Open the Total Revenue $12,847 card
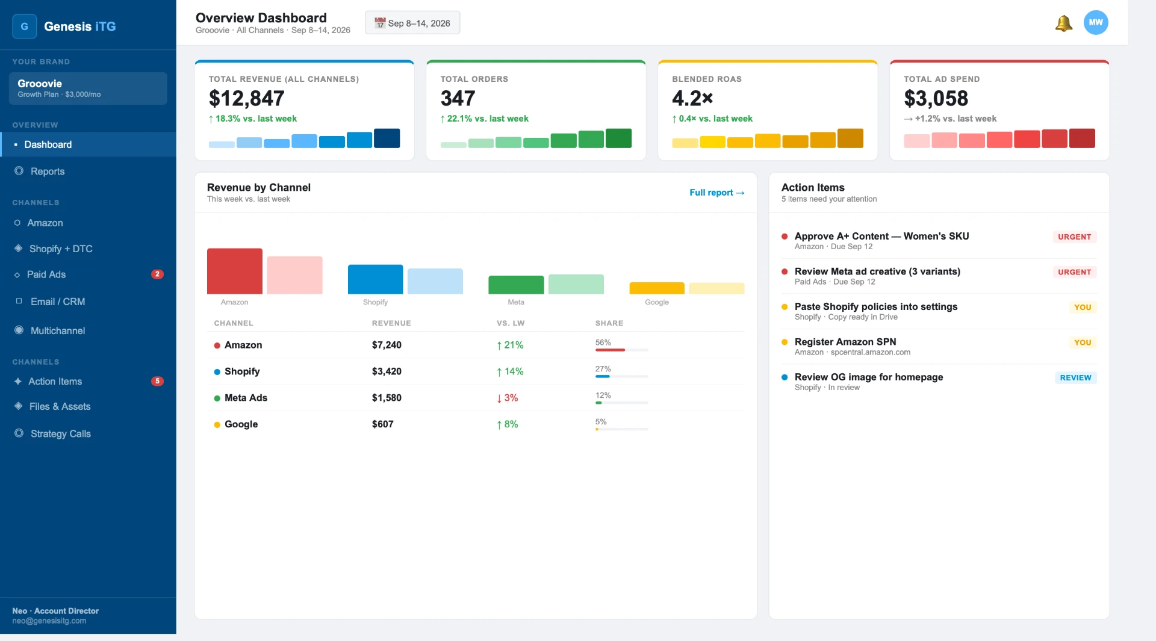This screenshot has height=641, width=1156. point(305,110)
